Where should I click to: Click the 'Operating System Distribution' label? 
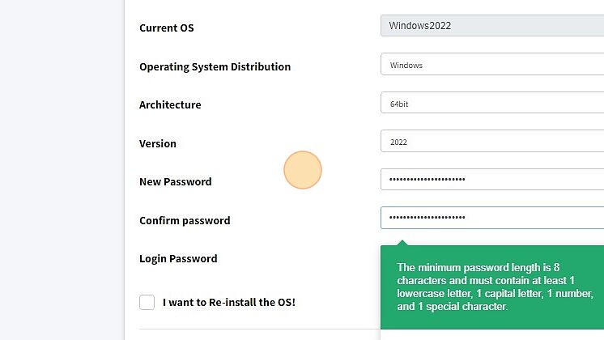215,66
